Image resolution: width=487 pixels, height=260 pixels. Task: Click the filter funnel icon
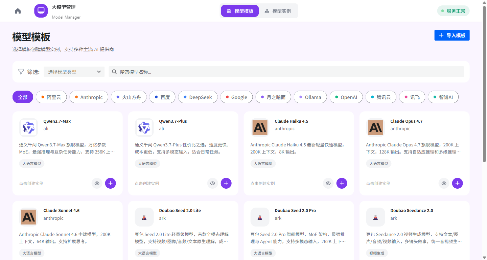pos(21,72)
